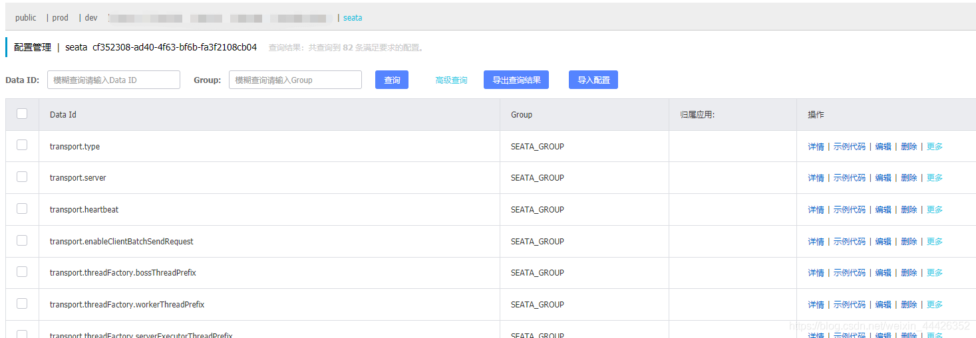The width and height of the screenshot is (976, 338).
Task: Expand 更多 menu for transport.server row
Action: coord(935,178)
